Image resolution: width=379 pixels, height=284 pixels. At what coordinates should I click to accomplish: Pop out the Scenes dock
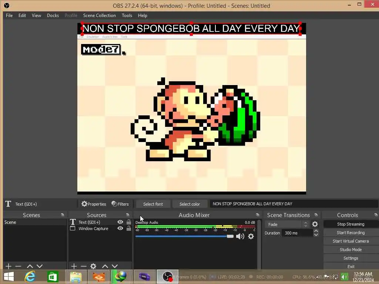coord(63,215)
